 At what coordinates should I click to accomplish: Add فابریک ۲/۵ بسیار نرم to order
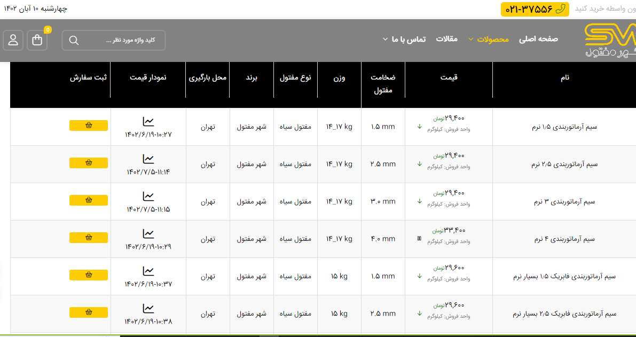click(89, 312)
